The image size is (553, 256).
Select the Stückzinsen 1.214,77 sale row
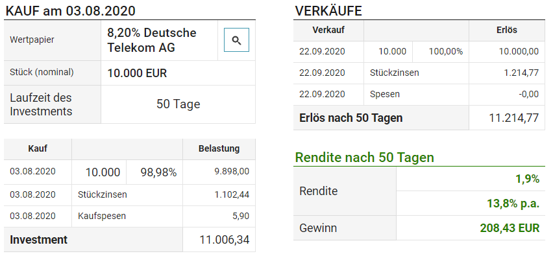coord(419,73)
